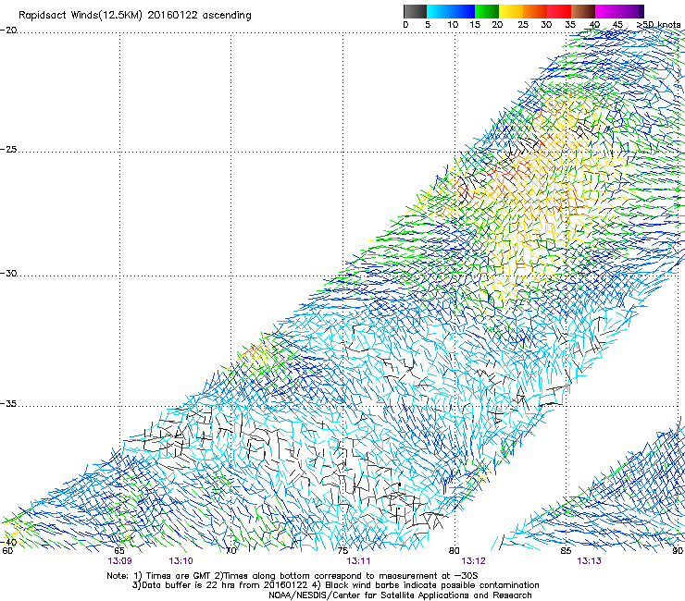
Task: Click the longitude label '75'
Action: [x=342, y=550]
